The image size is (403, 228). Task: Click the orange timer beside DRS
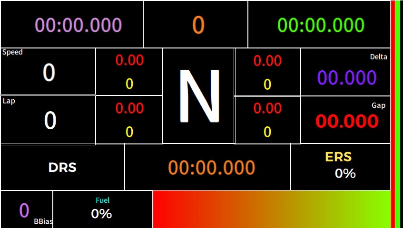point(211,168)
